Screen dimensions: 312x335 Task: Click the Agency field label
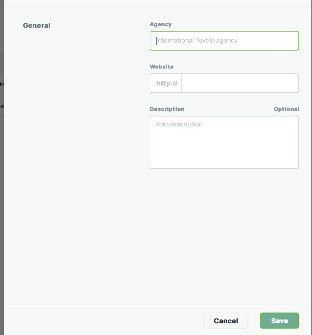160,24
